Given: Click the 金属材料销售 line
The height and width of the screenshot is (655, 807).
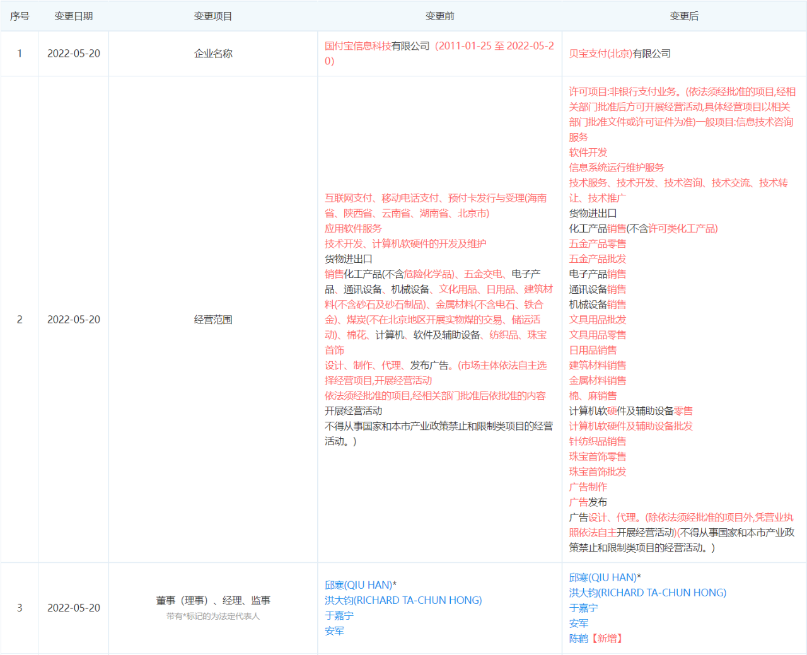Looking at the screenshot, I should [597, 380].
